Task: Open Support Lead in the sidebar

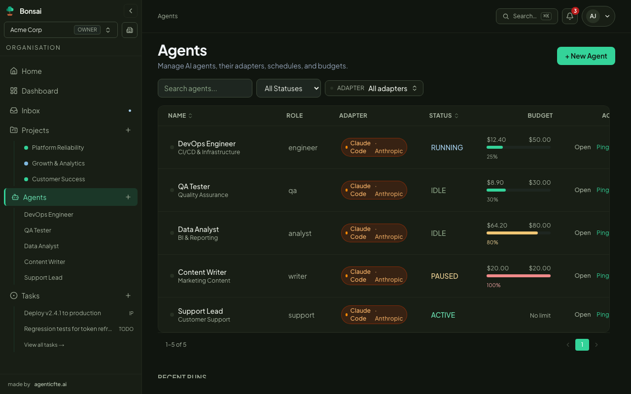Action: [43, 278]
